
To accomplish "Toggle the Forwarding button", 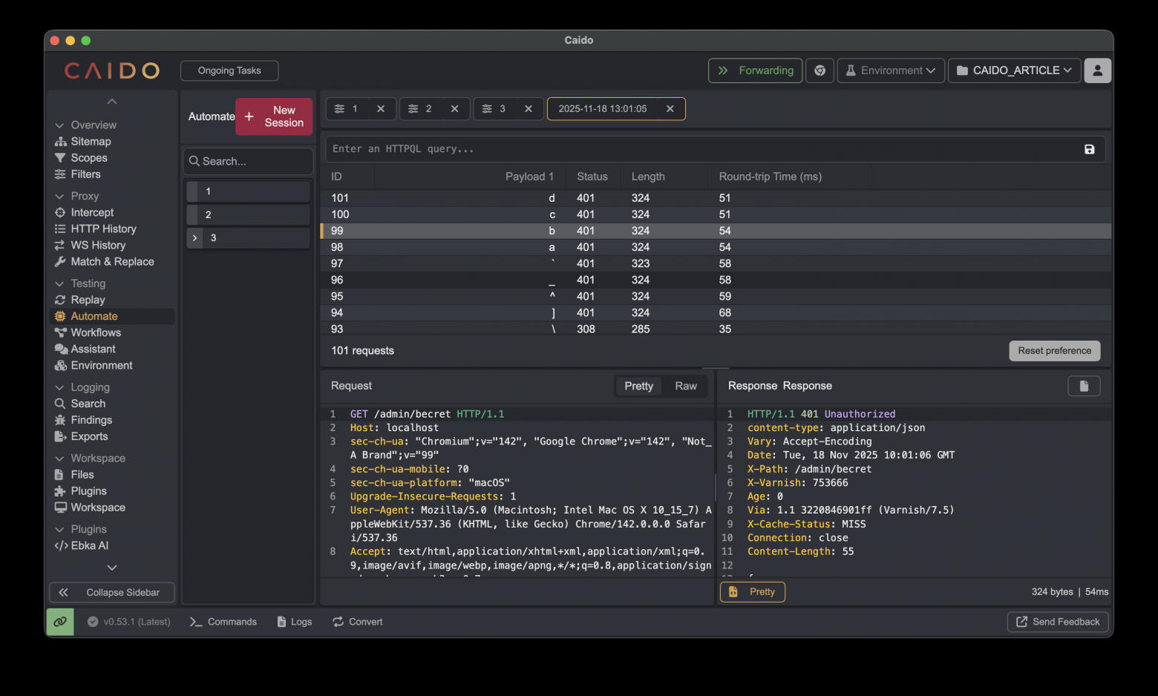I will point(755,70).
